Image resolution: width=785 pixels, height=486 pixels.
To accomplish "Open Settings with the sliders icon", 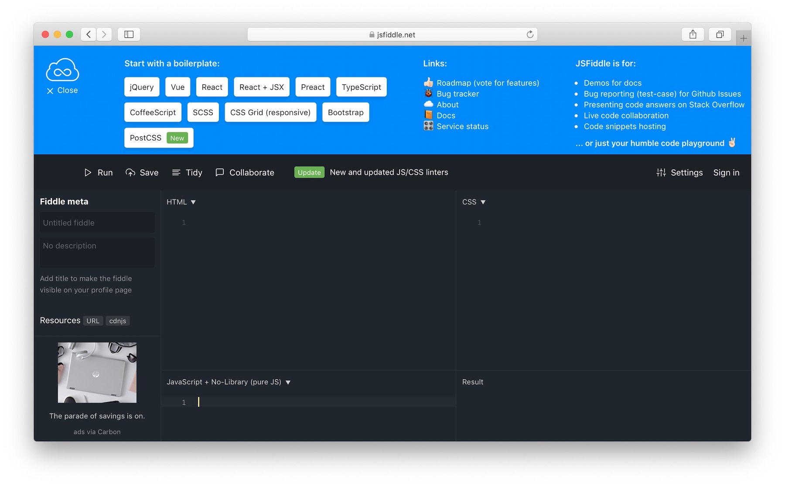I will tap(661, 172).
